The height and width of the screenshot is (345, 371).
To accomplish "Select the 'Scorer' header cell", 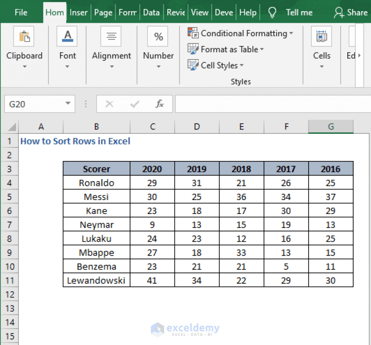I will point(97,169).
